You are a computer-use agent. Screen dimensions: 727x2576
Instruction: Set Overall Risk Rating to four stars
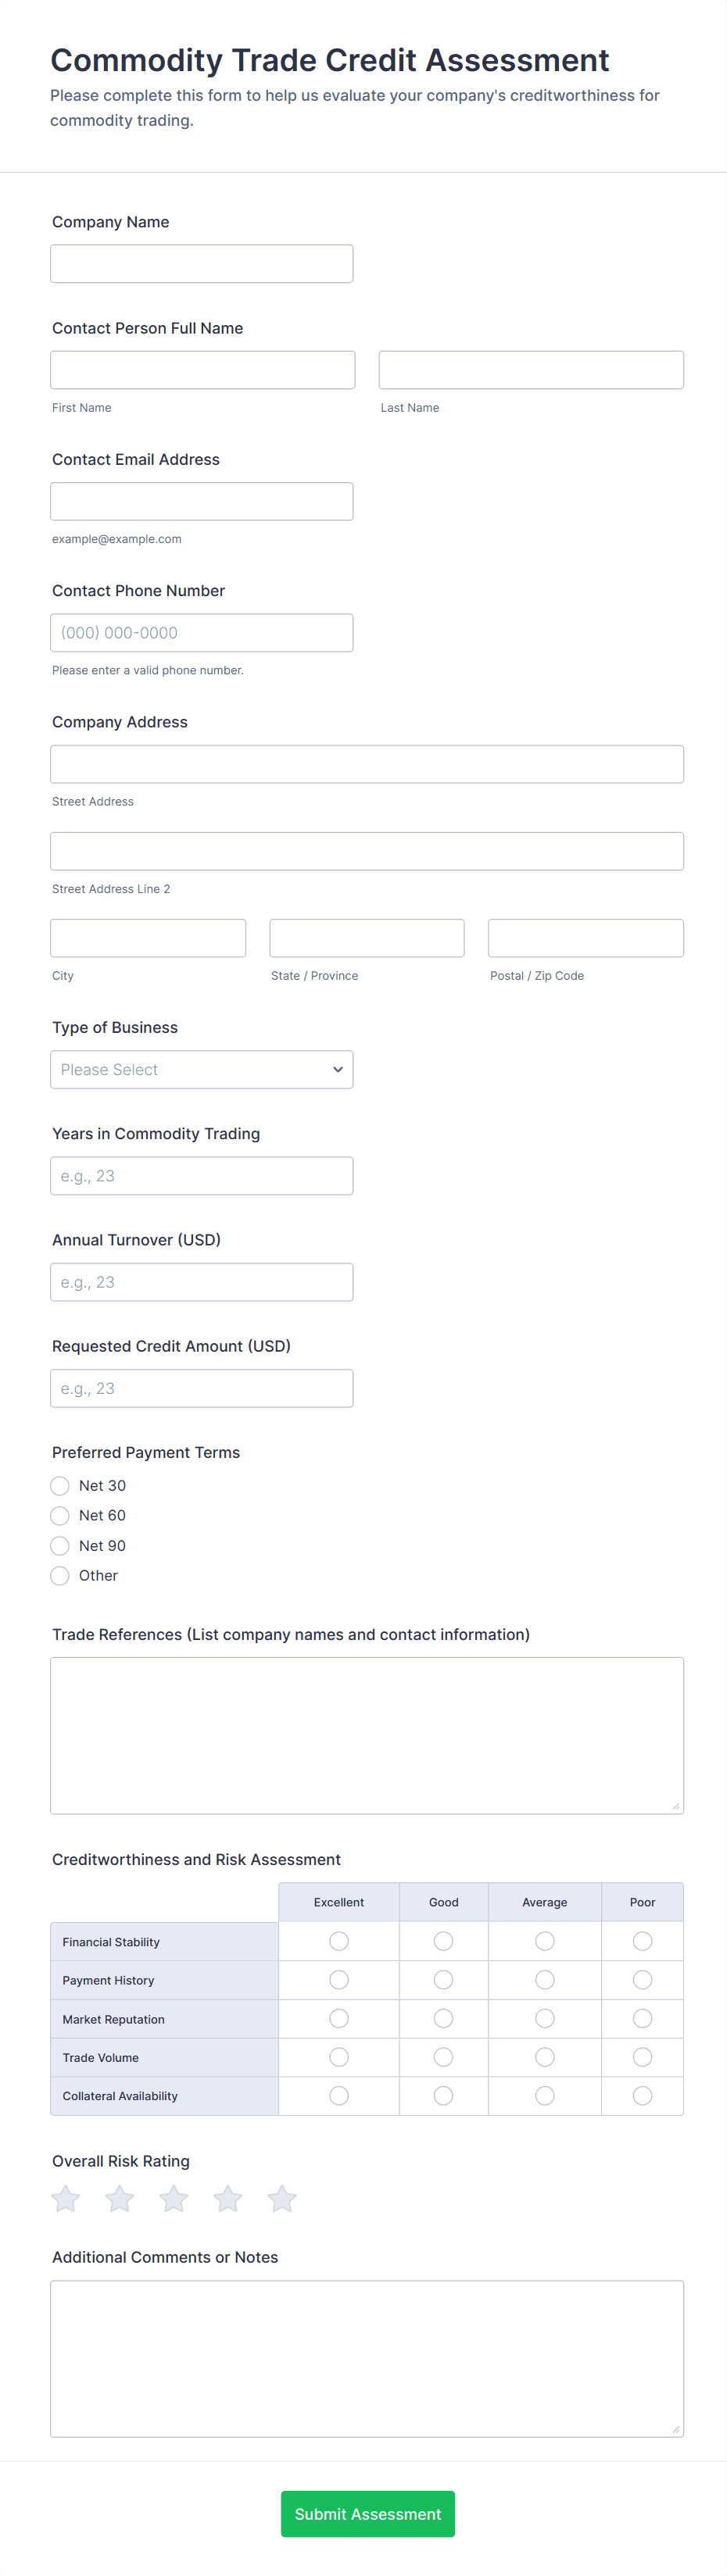coord(228,2198)
